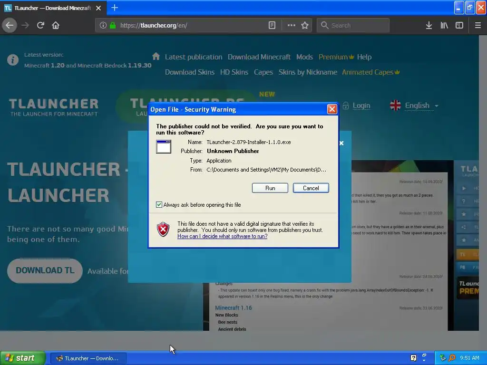
Task: Click the Firefox Search box
Action: 353,26
